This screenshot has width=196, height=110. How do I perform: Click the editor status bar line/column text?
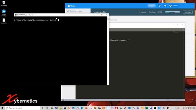(x=69, y=100)
